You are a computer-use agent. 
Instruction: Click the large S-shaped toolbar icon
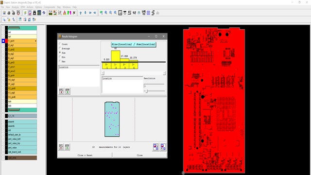point(130,13)
